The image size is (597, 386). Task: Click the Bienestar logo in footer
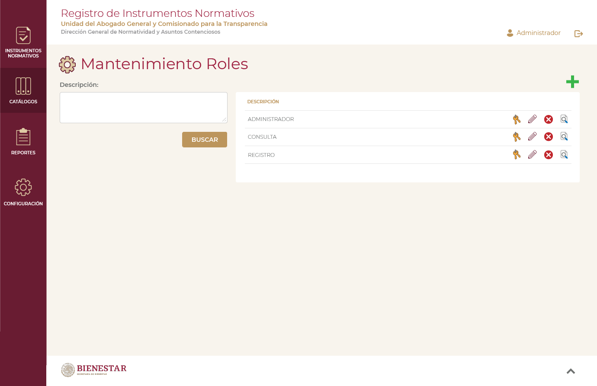click(94, 370)
